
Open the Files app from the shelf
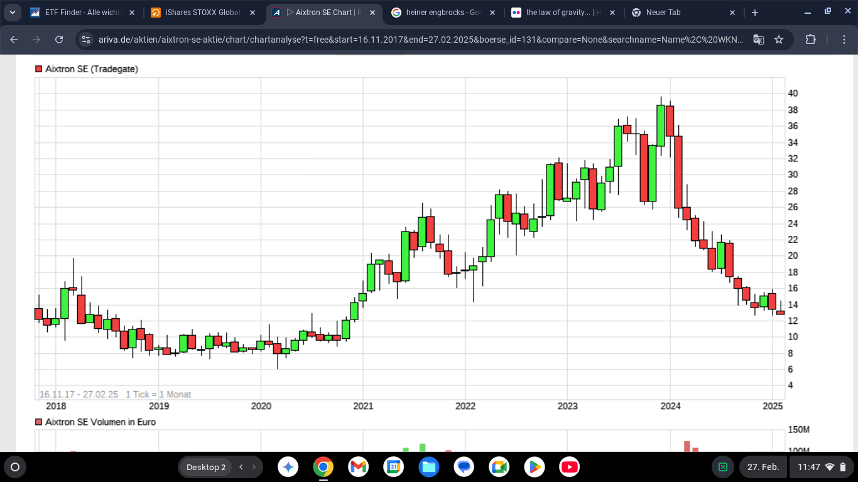click(x=429, y=467)
